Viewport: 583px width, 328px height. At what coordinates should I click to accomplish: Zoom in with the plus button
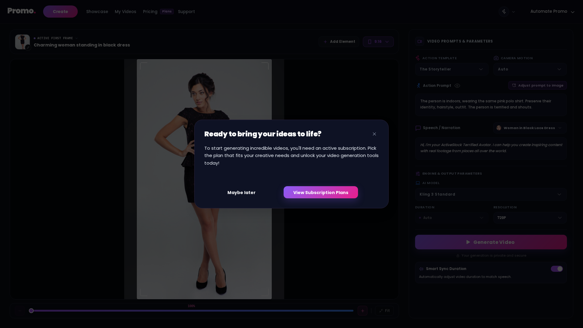[x=363, y=311]
